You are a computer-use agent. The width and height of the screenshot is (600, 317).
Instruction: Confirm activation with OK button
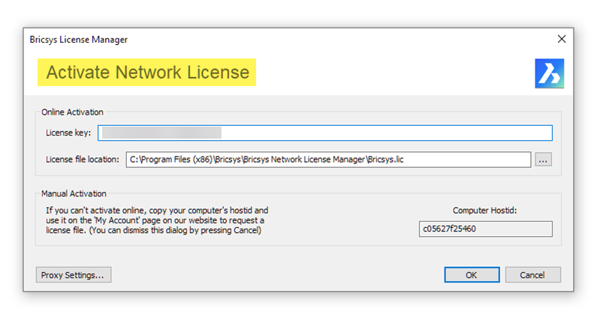pos(472,274)
